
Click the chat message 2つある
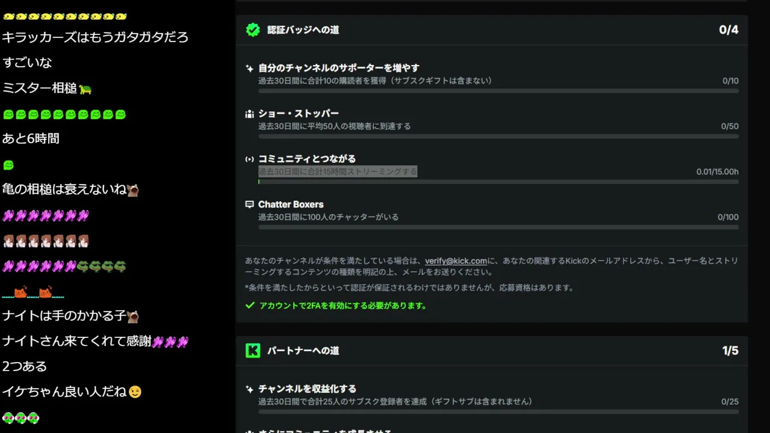(25, 367)
